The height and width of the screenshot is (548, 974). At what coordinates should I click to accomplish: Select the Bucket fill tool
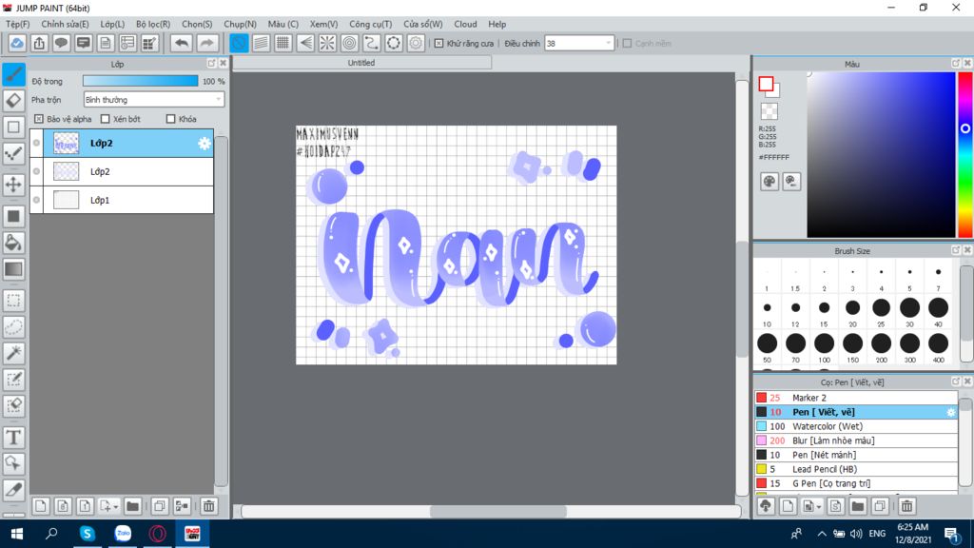coord(13,243)
